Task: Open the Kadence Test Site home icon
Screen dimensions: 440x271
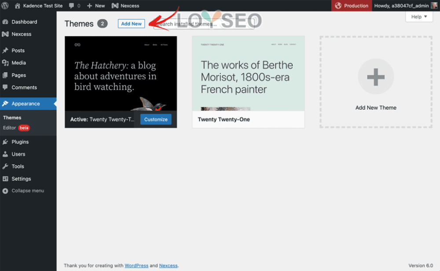Action: click(18, 6)
